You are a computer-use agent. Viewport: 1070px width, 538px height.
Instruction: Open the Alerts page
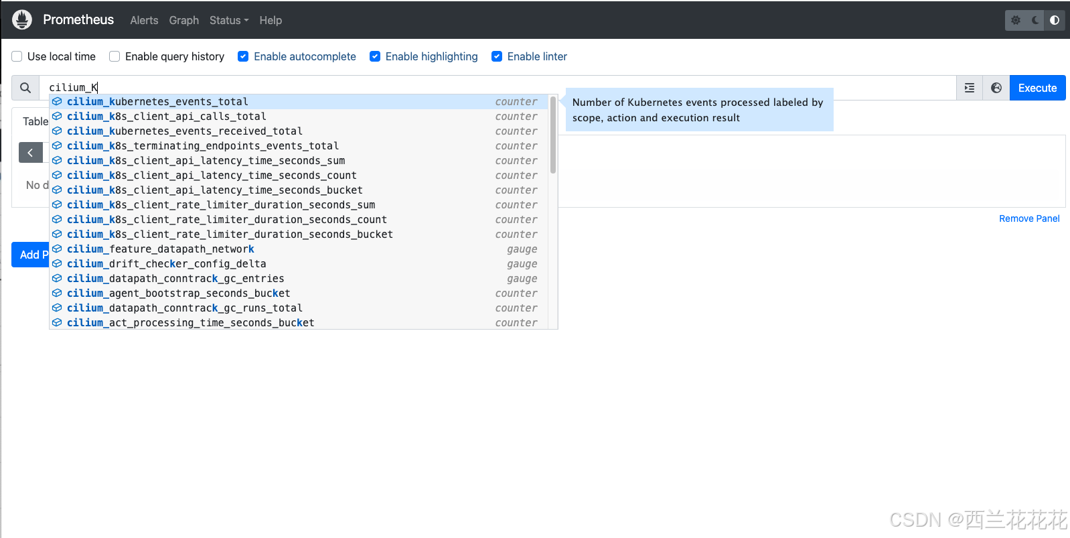coord(144,20)
